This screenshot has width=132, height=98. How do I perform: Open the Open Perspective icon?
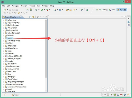[x=97, y=10]
